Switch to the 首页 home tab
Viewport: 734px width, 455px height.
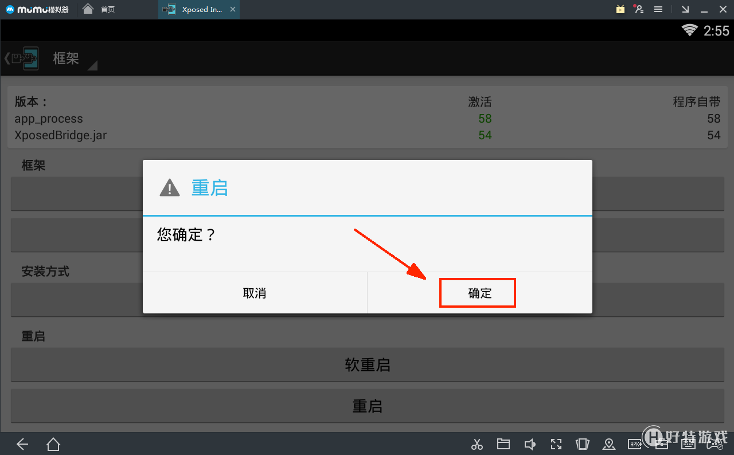(x=99, y=9)
